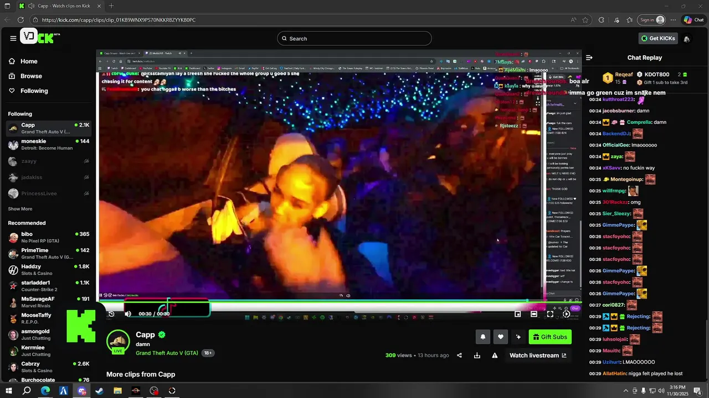709x398 pixels.
Task: Open browser extensions icon
Action: [x=601, y=20]
